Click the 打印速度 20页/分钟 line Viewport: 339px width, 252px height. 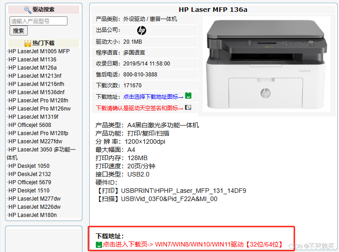[125, 166]
